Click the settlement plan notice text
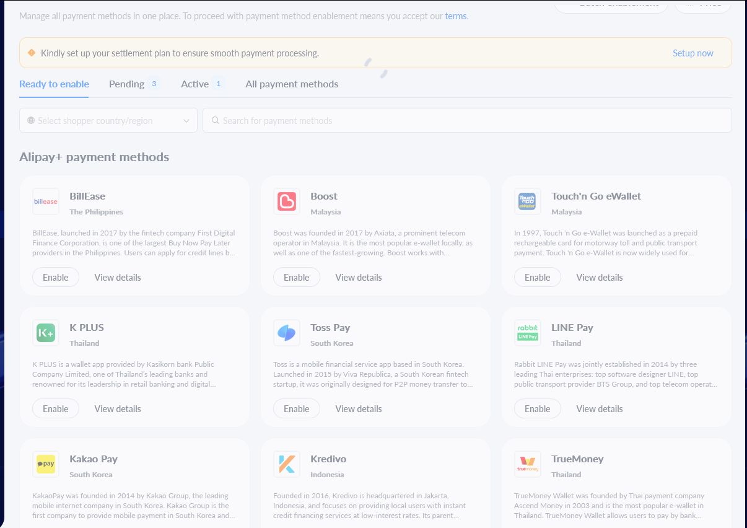The image size is (747, 528). pos(180,53)
